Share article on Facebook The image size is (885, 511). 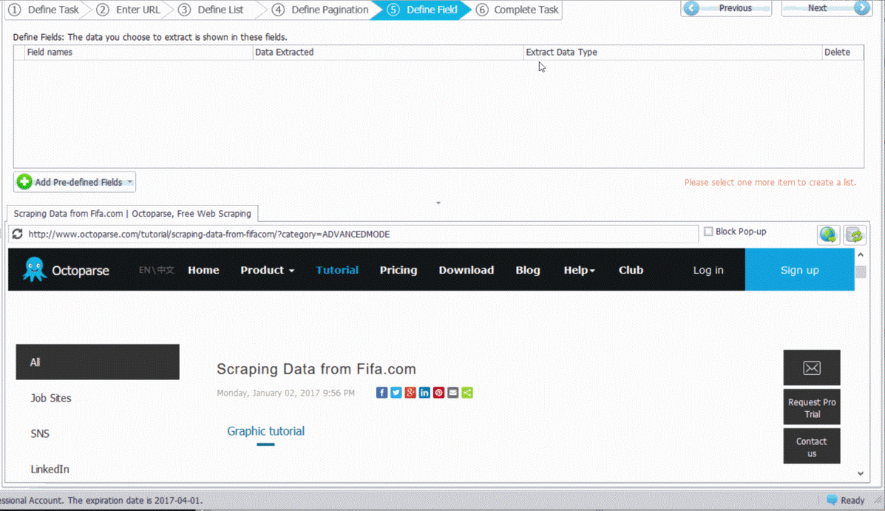click(382, 393)
